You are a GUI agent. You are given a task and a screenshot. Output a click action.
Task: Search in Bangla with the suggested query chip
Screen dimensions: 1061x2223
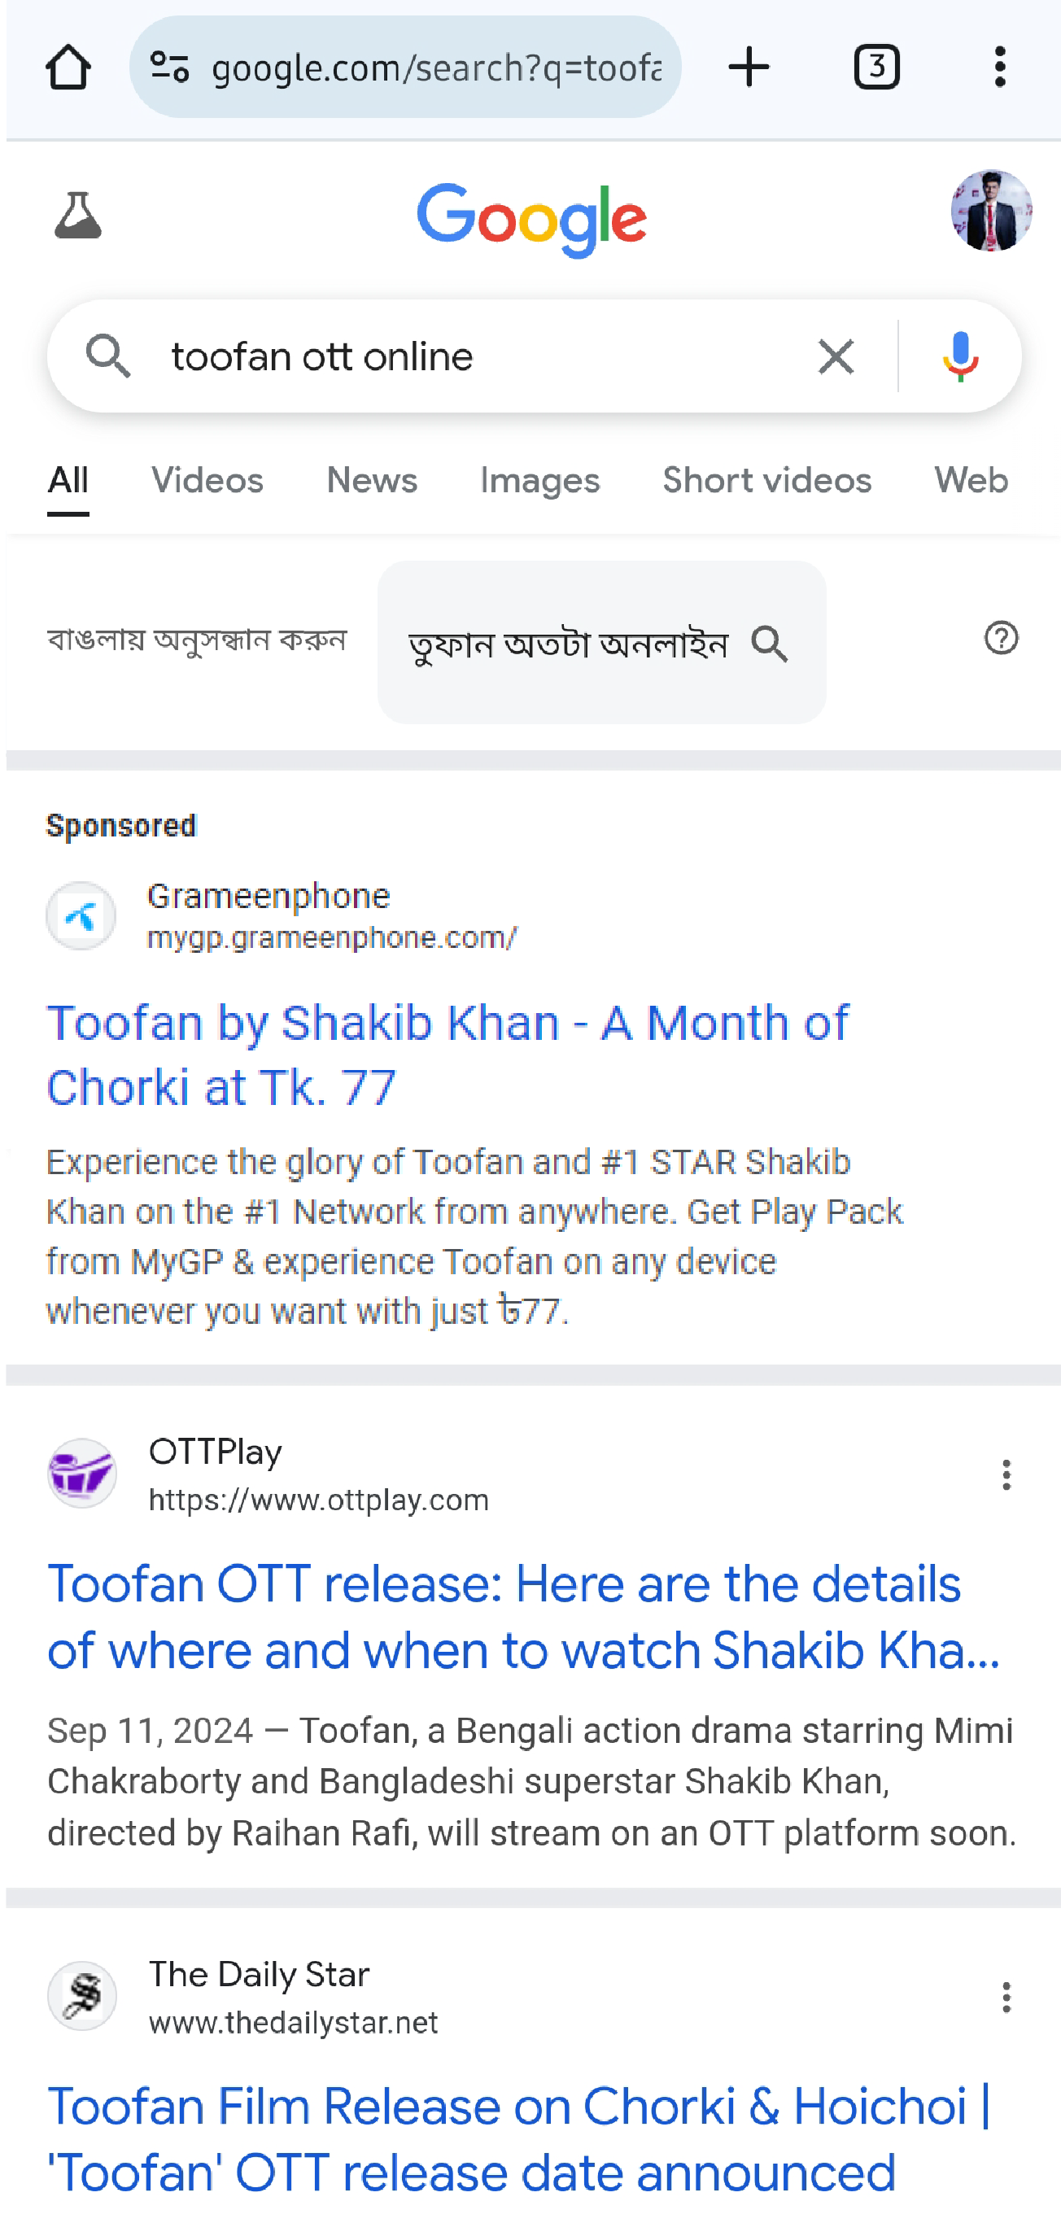coord(601,643)
